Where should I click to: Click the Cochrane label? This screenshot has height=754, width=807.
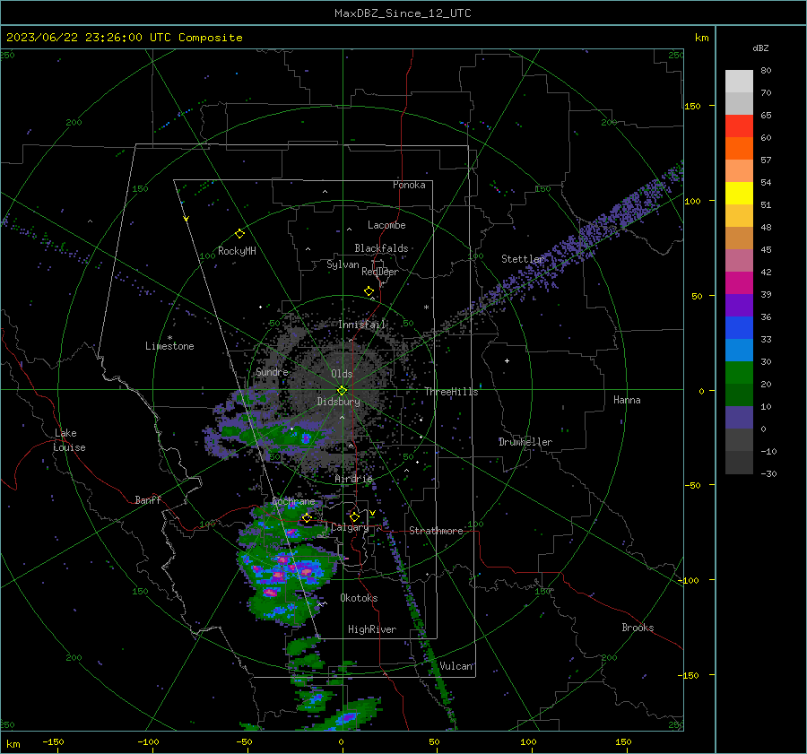[x=293, y=501]
